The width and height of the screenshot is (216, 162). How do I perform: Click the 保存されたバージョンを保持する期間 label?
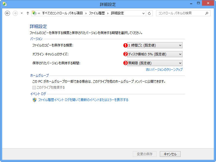pyautogui.click(x=56, y=63)
